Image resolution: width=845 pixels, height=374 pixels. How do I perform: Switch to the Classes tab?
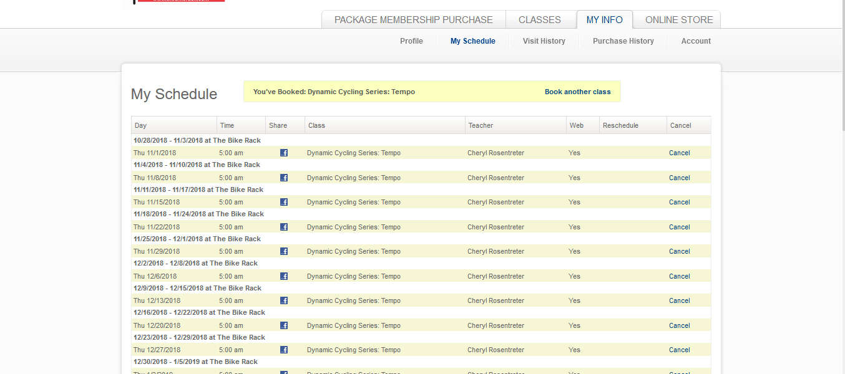click(539, 20)
